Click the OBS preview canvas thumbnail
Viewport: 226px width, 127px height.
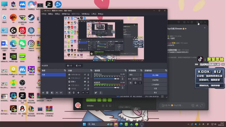[104, 39]
